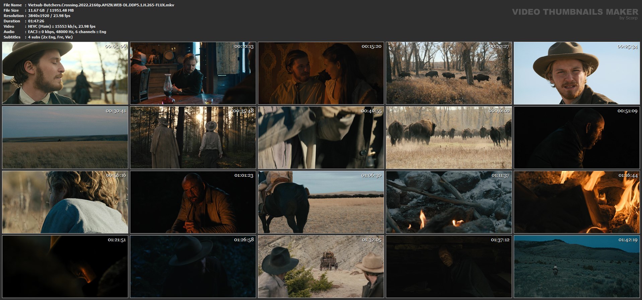
Task: Click the 'File Name' label
Action: (x=13, y=5)
